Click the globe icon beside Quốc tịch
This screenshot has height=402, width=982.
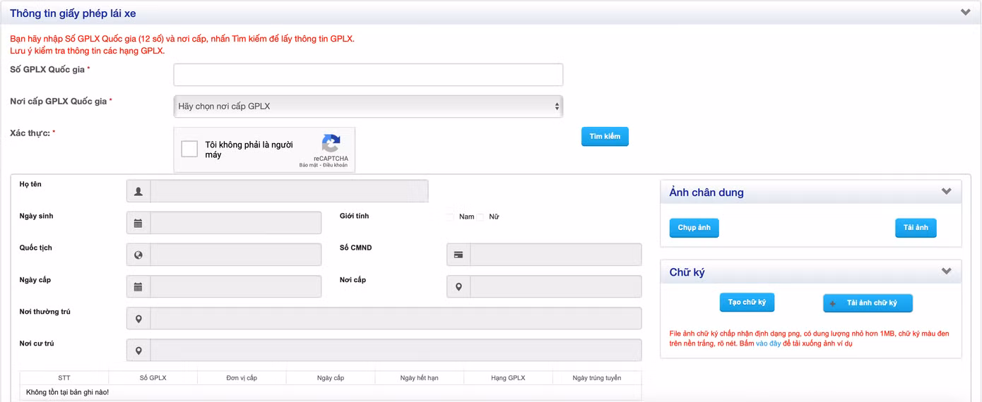138,255
